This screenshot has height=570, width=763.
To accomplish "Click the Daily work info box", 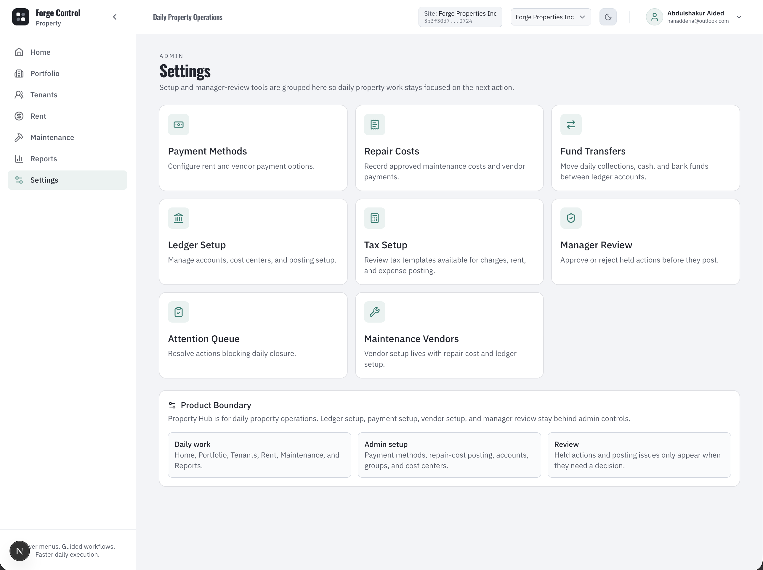I will point(259,455).
